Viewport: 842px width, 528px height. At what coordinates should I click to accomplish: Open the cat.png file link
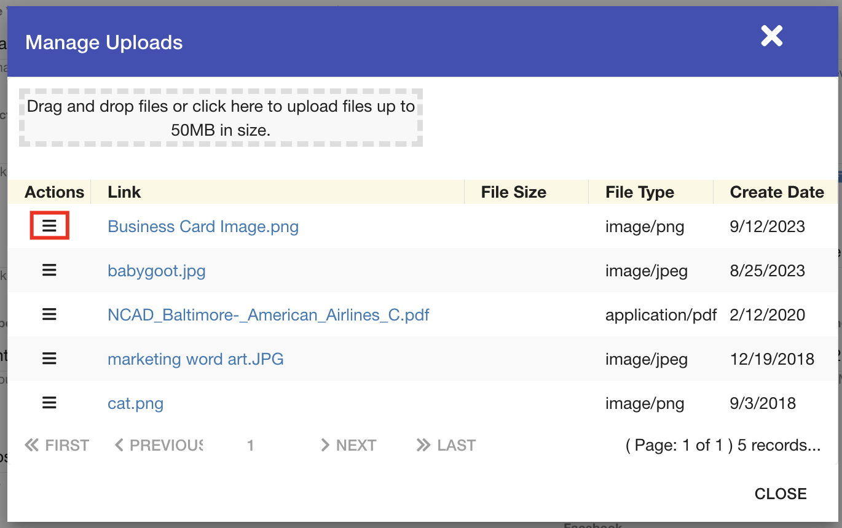click(x=135, y=403)
